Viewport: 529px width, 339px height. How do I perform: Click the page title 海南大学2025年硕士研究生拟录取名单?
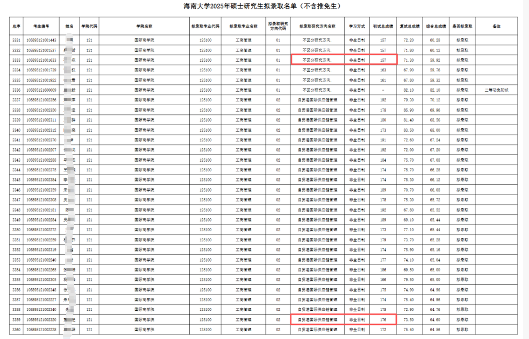tap(262, 6)
